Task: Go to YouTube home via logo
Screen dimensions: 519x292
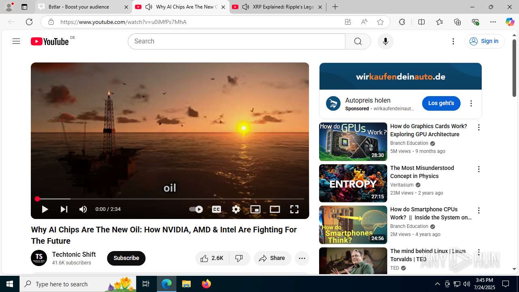Action: click(50, 41)
